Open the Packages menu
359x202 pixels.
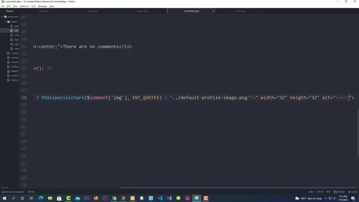pos(43,6)
